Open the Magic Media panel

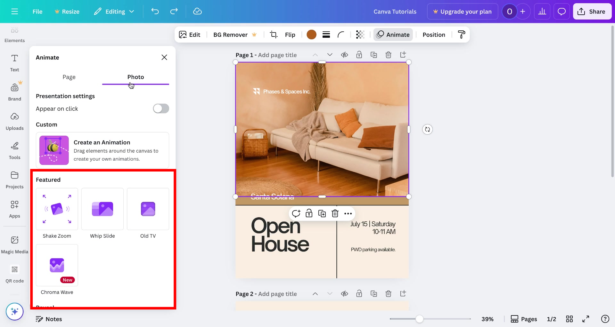click(x=14, y=243)
